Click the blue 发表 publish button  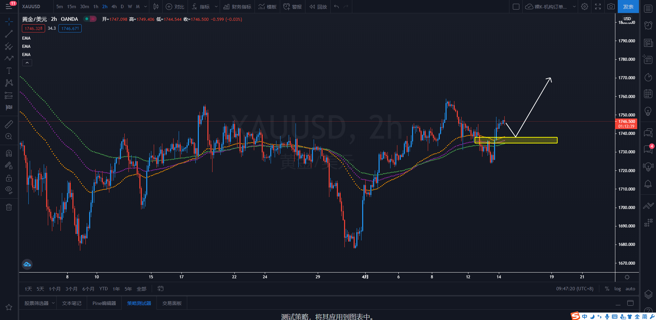pos(628,6)
